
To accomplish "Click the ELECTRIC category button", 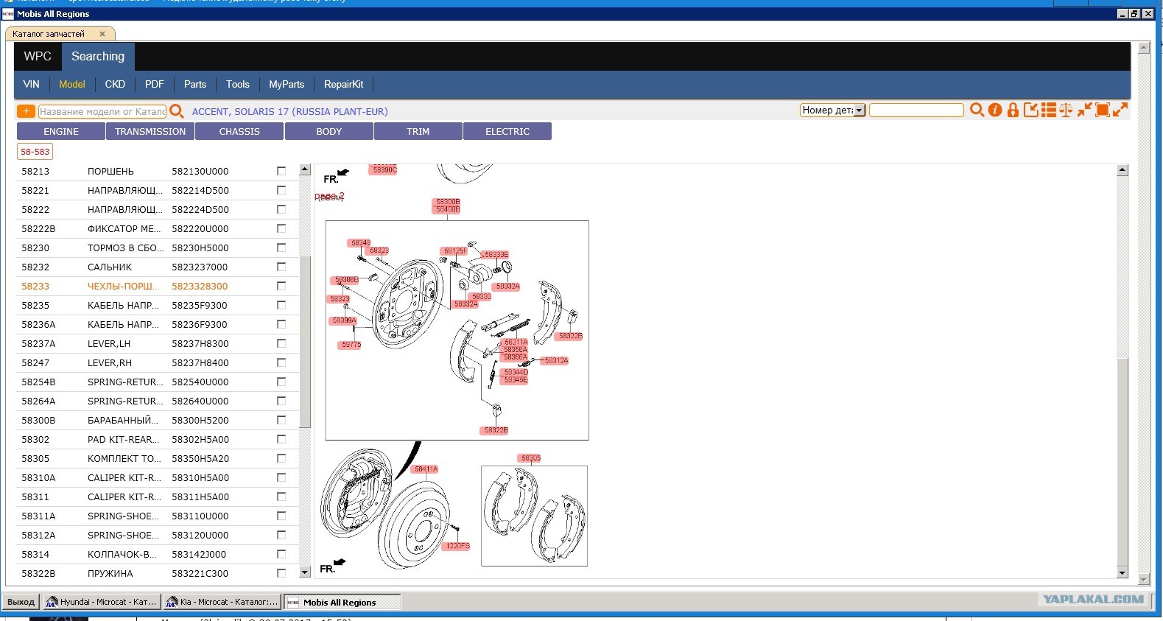I will click(507, 131).
